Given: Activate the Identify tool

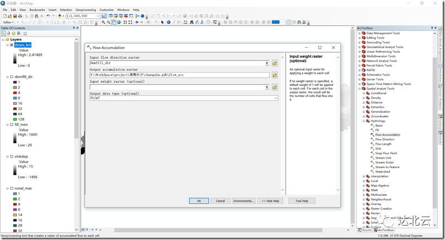Looking at the screenshot, I should pyautogui.click(x=169, y=22).
